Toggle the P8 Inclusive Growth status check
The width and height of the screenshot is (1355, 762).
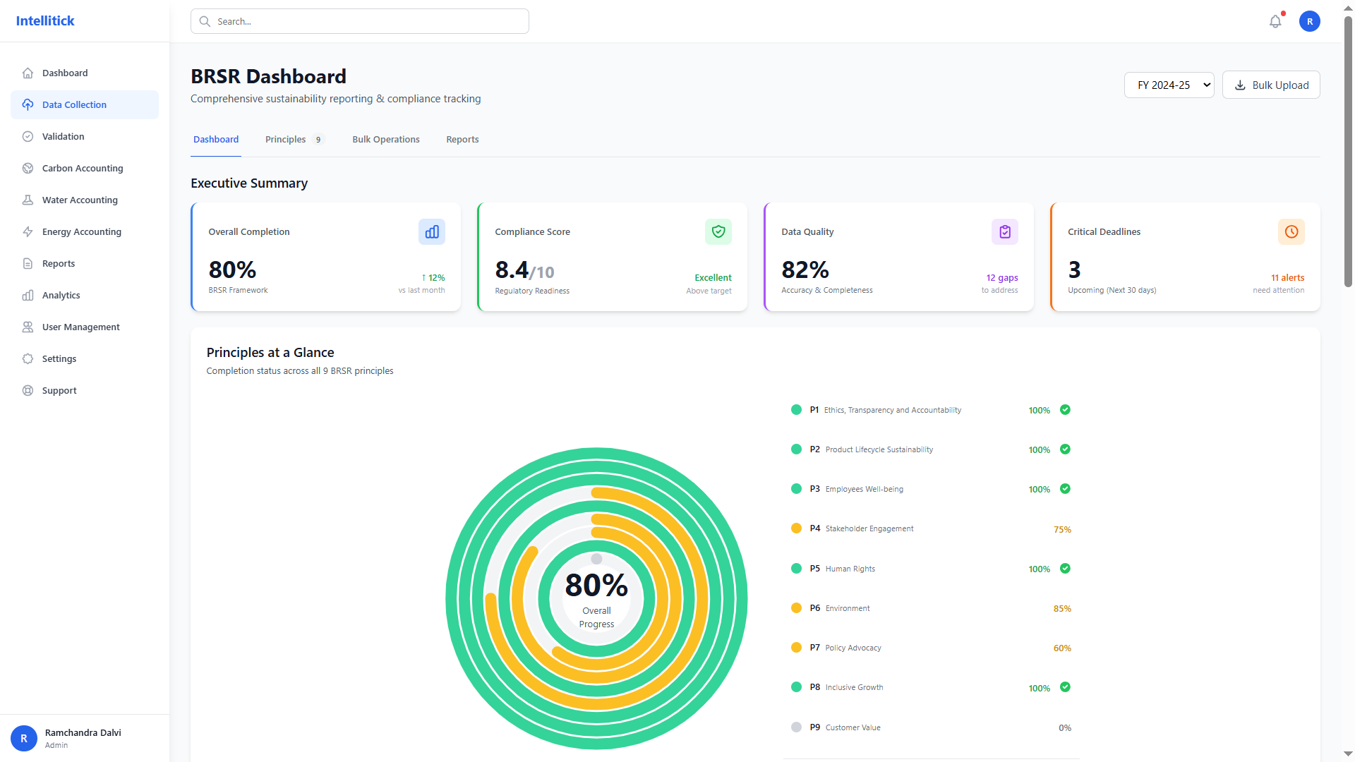point(1066,687)
